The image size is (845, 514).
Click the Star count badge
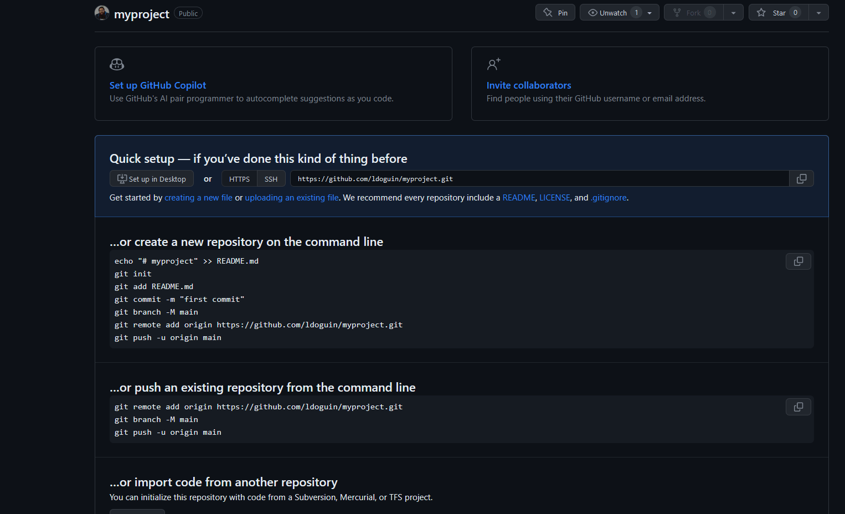tap(795, 13)
